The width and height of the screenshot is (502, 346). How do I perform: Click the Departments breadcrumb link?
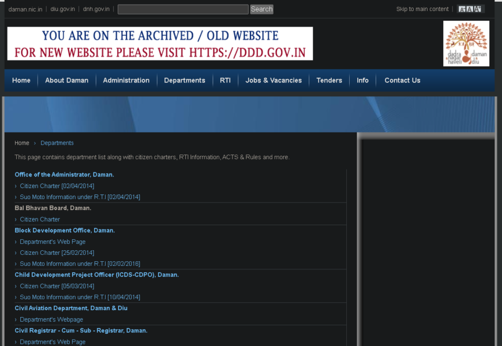57,143
